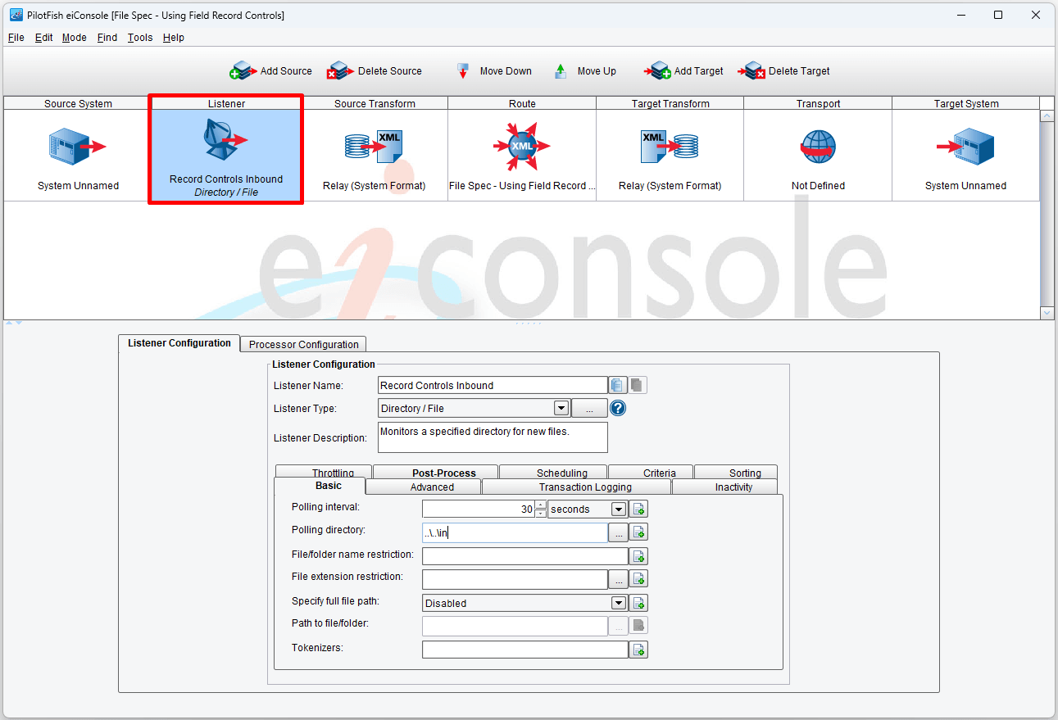Screen dimensions: 1058x720
Task: Click green-plus icon for Specify full file path
Action: coord(638,603)
